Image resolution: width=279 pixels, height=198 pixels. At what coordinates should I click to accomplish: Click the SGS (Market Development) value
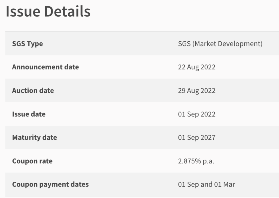(x=220, y=44)
